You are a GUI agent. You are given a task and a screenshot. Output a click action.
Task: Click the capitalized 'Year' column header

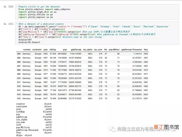tap(146, 50)
